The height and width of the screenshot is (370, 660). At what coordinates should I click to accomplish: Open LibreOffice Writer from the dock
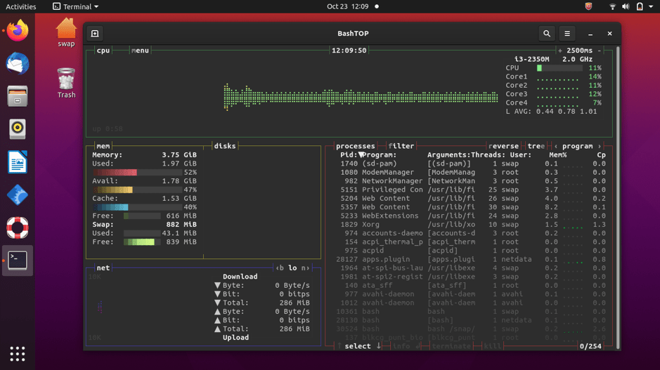tap(18, 161)
